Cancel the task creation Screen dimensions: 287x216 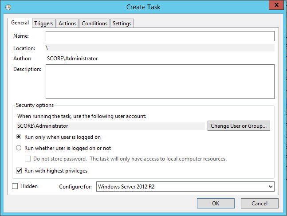(259, 204)
